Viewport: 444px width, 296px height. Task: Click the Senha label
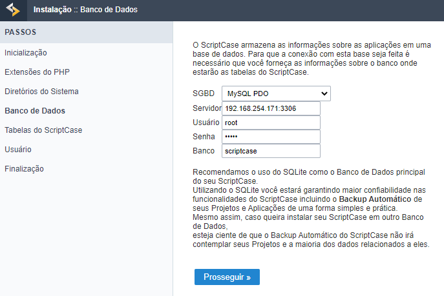click(204, 137)
